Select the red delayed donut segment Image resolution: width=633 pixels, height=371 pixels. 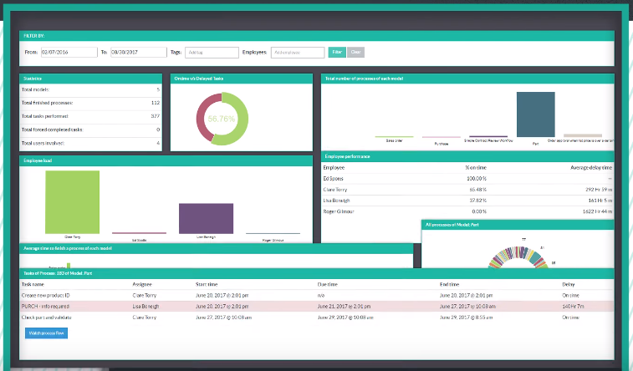(x=202, y=117)
